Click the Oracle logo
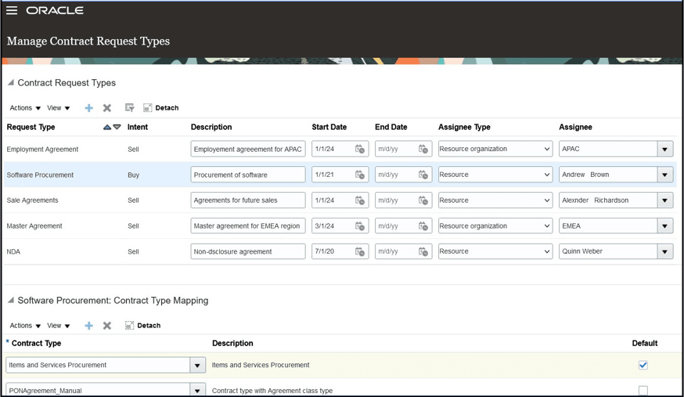The height and width of the screenshot is (397, 684). click(x=55, y=10)
